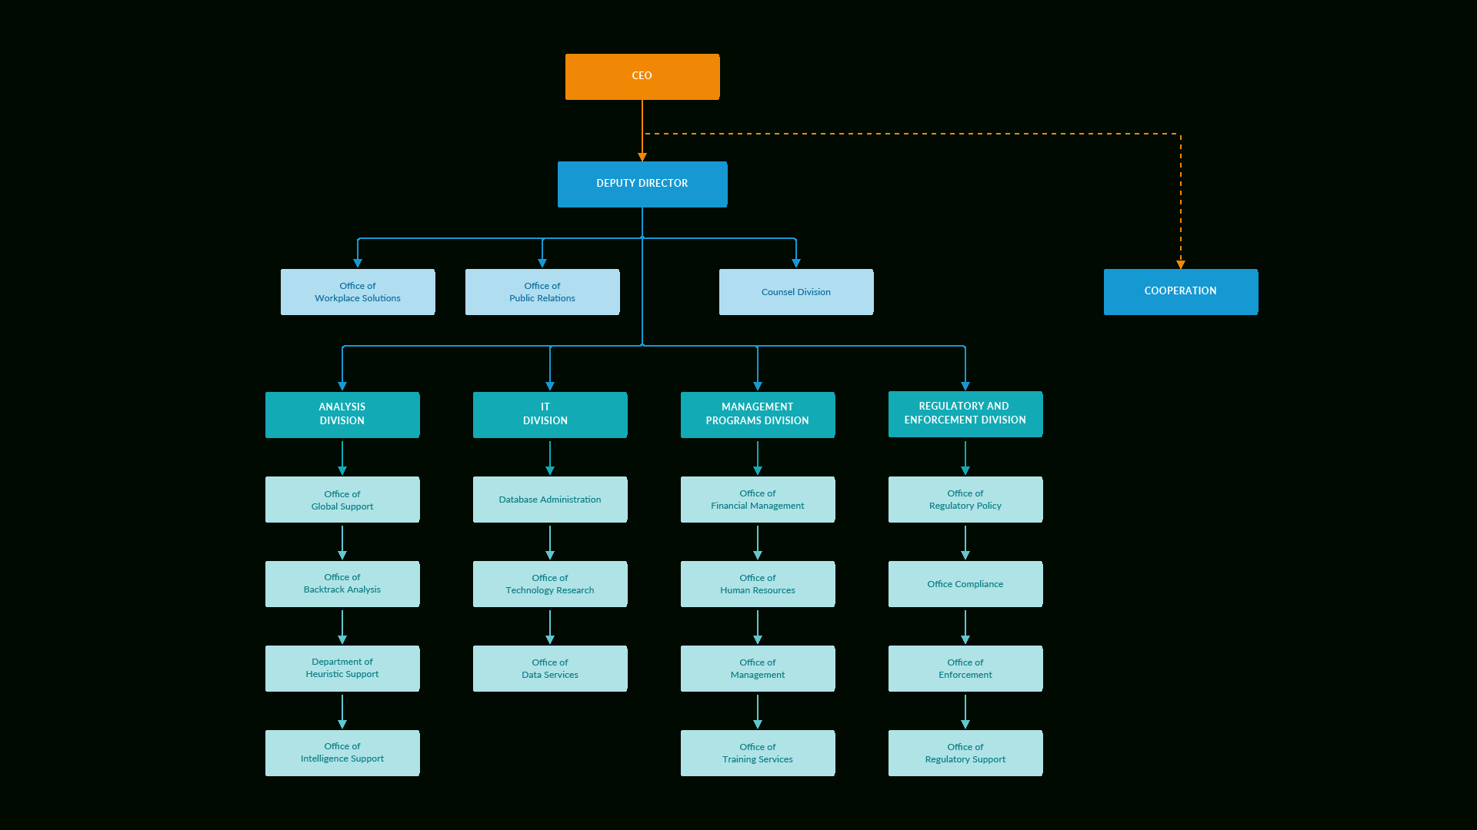Click the CEO node at top

coord(642,76)
